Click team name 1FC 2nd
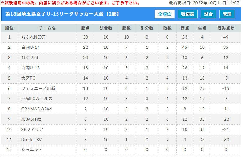243x157 pixels. point(30,58)
